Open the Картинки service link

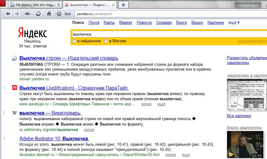216,23
